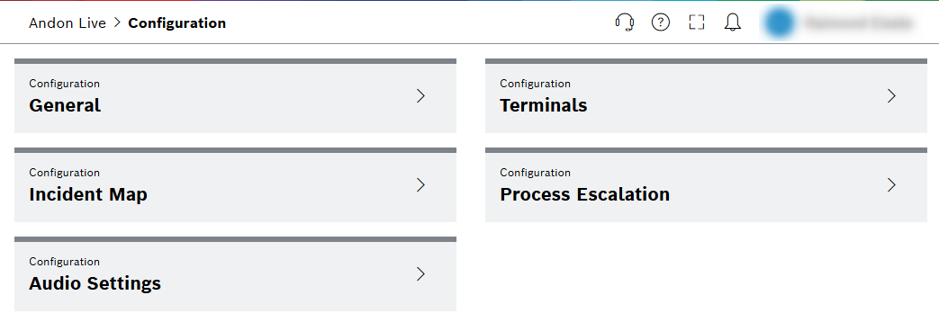The width and height of the screenshot is (939, 331).
Task: Open the notifications bell
Action: pyautogui.click(x=733, y=22)
